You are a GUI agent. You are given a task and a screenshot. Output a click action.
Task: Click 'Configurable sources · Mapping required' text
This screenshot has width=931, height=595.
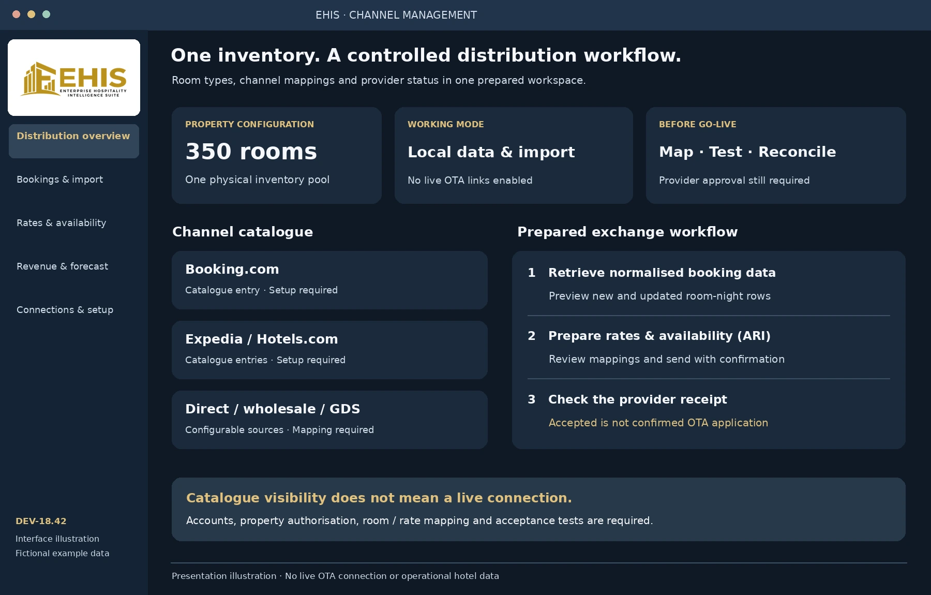point(279,430)
